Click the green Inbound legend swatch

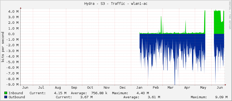6,93
